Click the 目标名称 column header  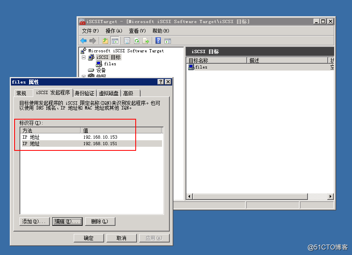pos(217,60)
